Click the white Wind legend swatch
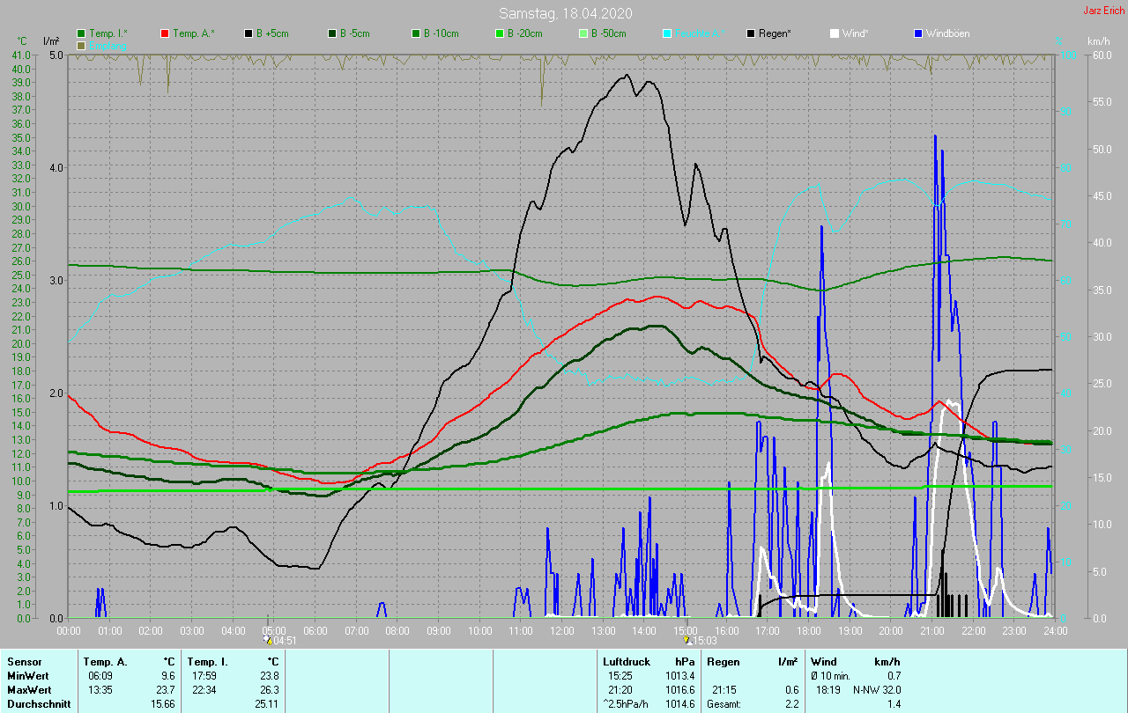The height and width of the screenshot is (713, 1128). tap(835, 33)
